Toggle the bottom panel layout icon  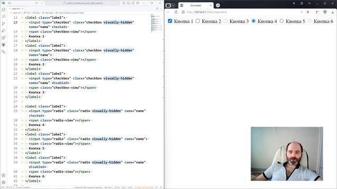coord(128,3)
